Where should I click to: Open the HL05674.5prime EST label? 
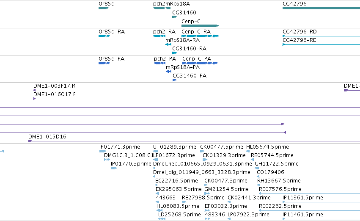267,146
